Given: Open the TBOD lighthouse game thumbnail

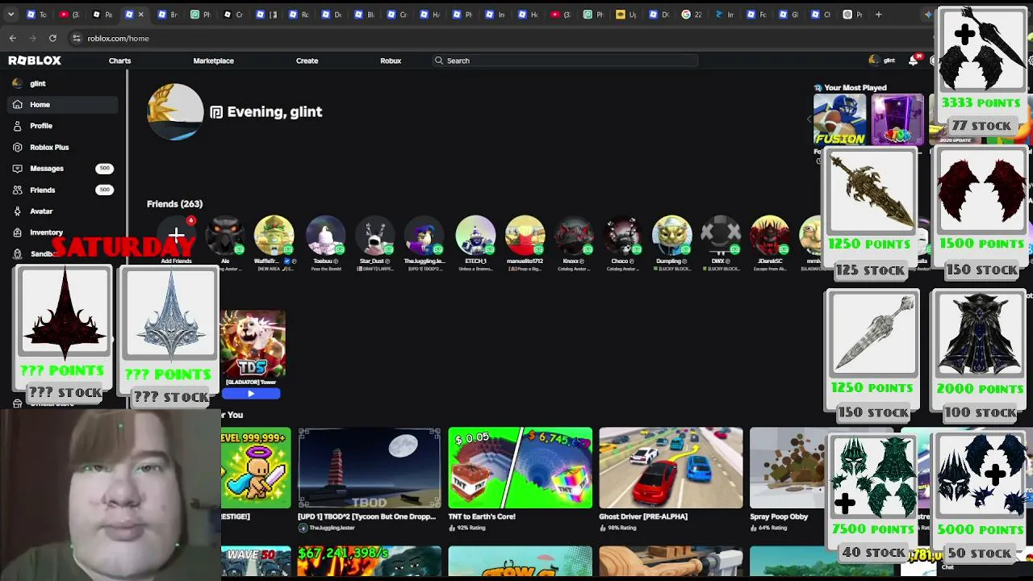Looking at the screenshot, I should point(370,468).
